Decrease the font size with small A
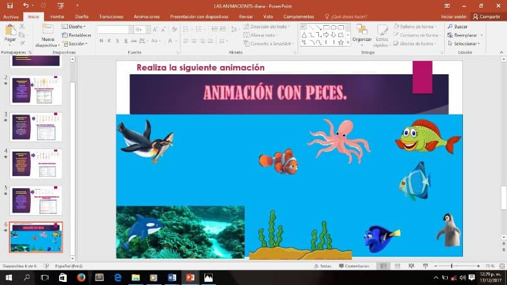Viewport: 507px width, 285px height. coord(164,30)
